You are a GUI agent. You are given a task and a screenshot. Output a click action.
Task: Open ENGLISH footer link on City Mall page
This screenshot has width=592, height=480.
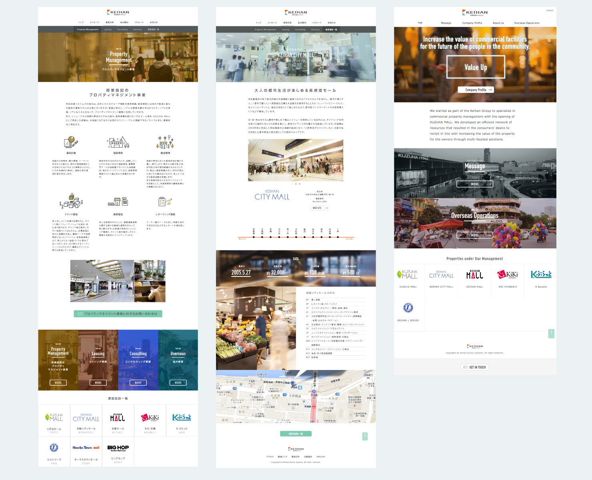pos(321,456)
